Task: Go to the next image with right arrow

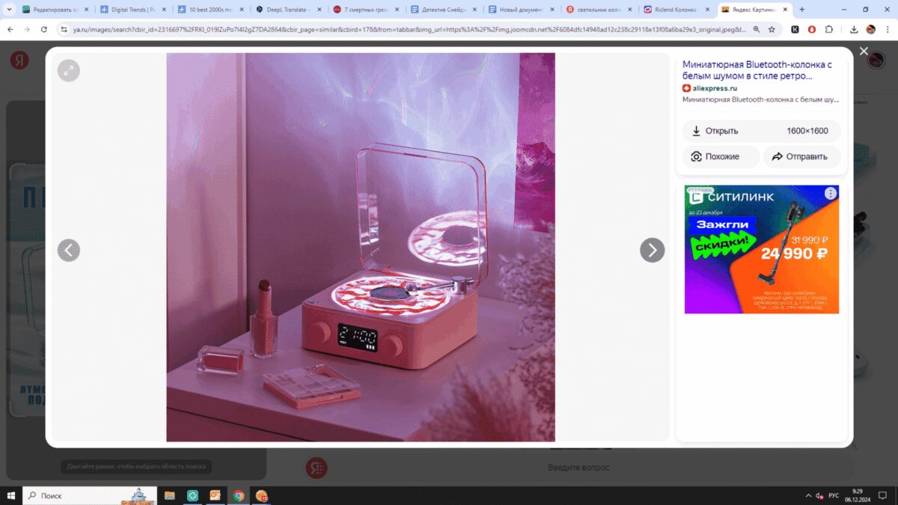Action: [x=652, y=250]
